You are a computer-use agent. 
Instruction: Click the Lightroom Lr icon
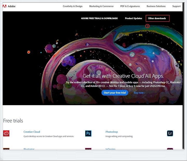(170, 133)
